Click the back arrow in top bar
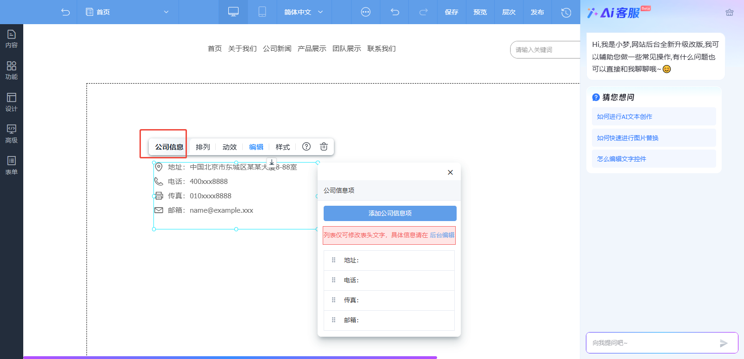The image size is (744, 359). click(x=66, y=12)
